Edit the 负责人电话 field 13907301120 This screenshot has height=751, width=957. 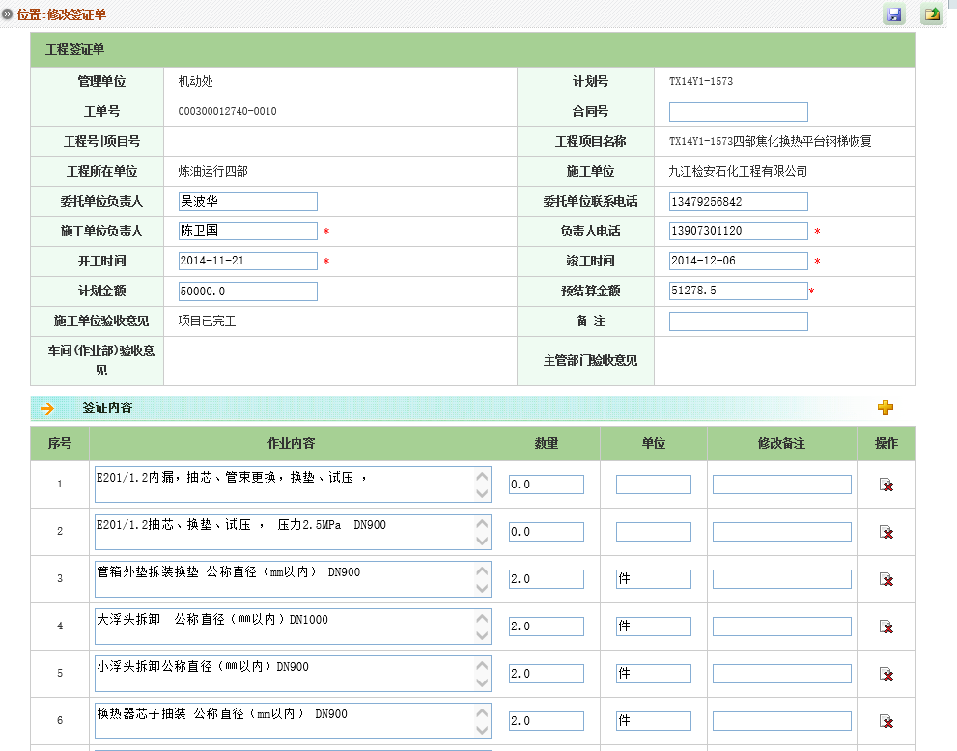tap(739, 231)
